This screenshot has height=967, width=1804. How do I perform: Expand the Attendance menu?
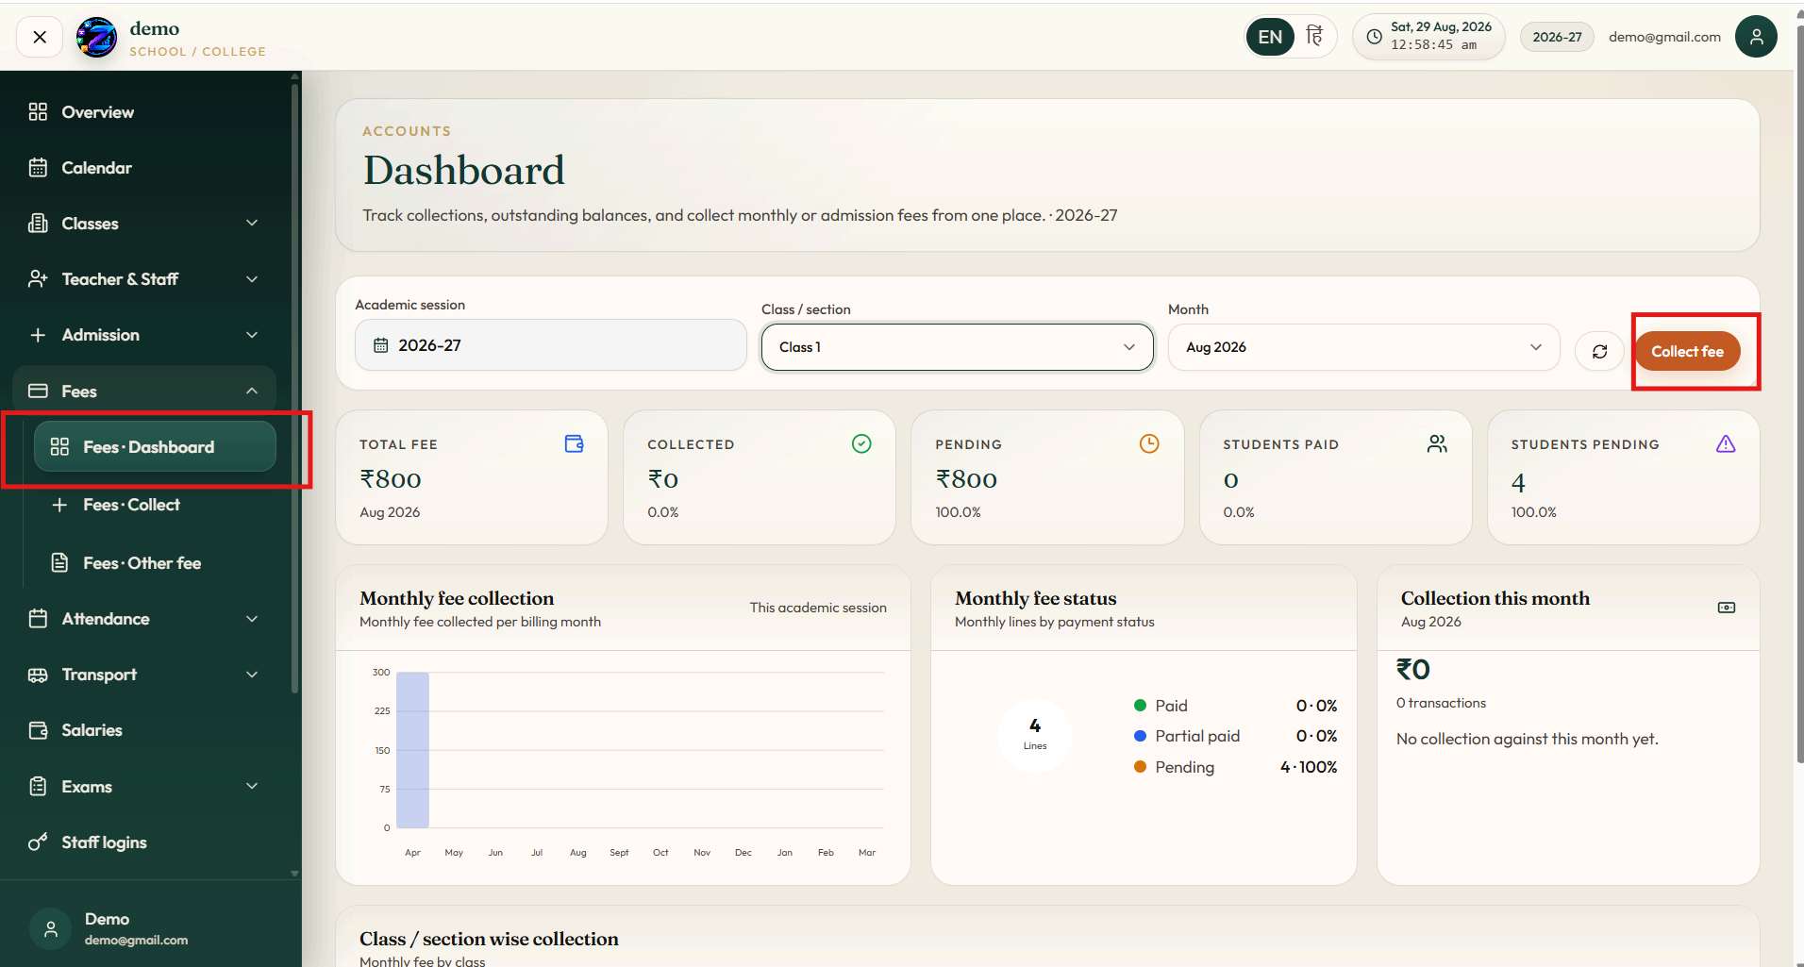pos(145,619)
